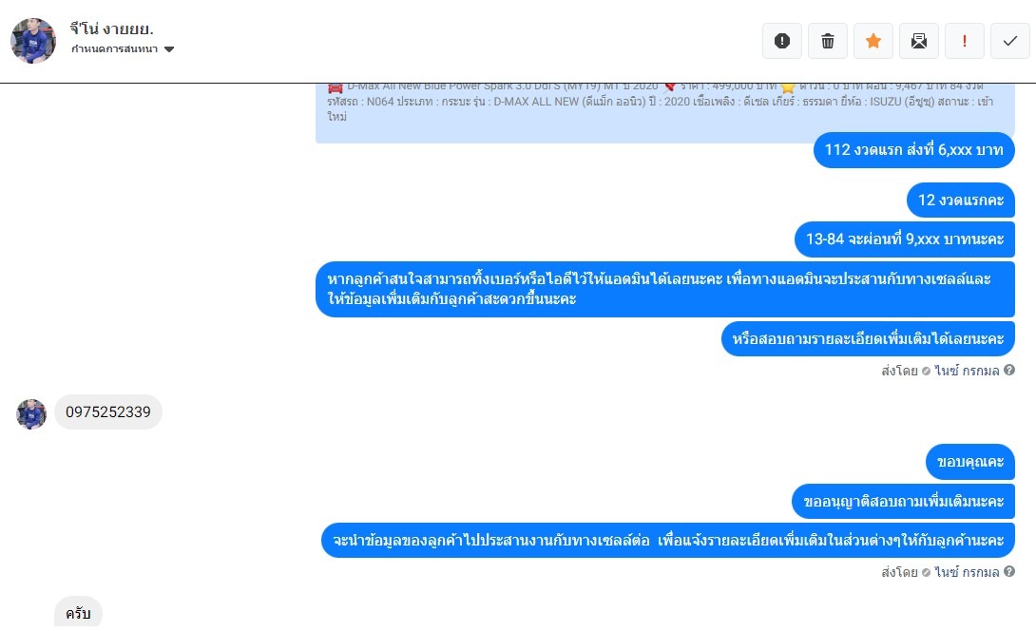Mark conversation done with checkmark icon
The width and height of the screenshot is (1036, 631).
coord(1009,41)
